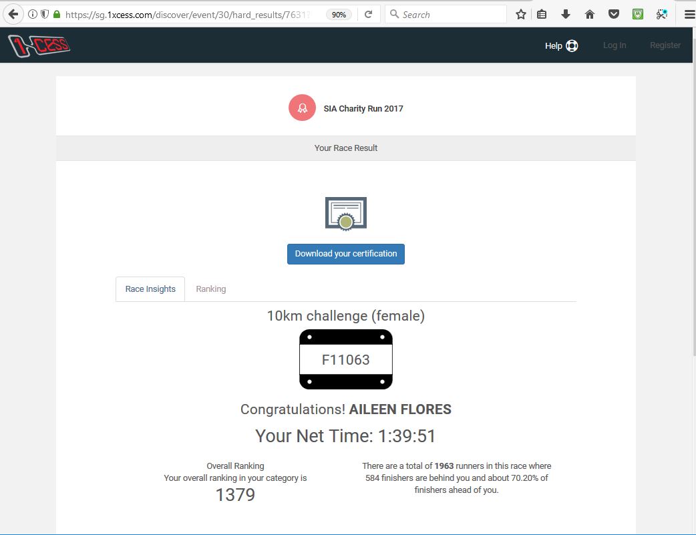Click the 1XCESS logo
Screen dimensions: 696x535
click(39, 45)
